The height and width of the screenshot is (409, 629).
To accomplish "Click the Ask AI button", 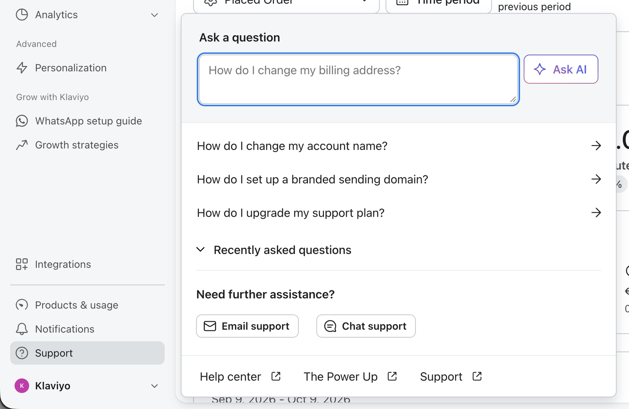I will click(561, 69).
